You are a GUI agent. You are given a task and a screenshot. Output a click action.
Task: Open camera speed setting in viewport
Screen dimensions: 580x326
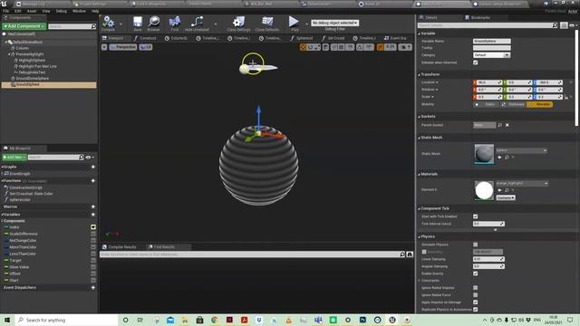click(405, 47)
